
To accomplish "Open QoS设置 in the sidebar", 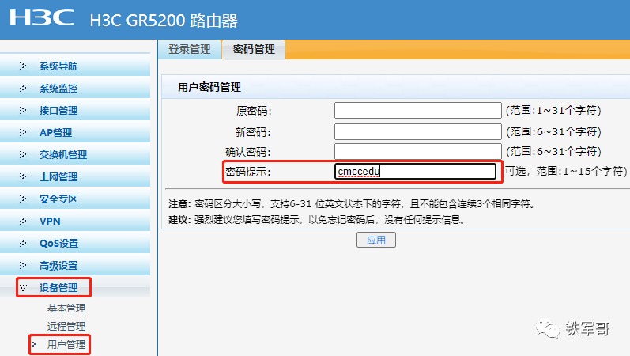I will pyautogui.click(x=59, y=244).
